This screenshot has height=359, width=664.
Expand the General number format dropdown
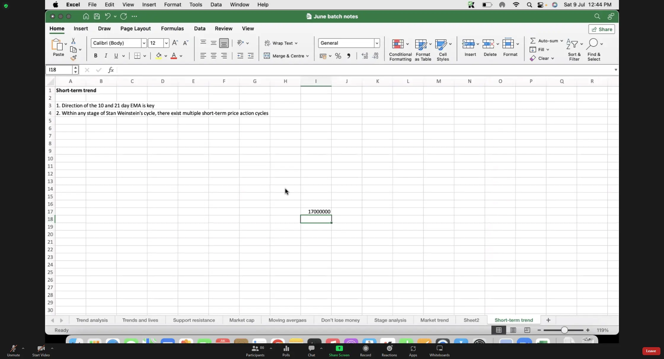377,43
